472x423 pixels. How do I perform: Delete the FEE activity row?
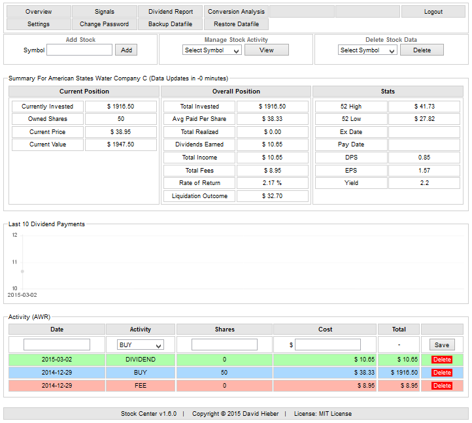(x=442, y=386)
